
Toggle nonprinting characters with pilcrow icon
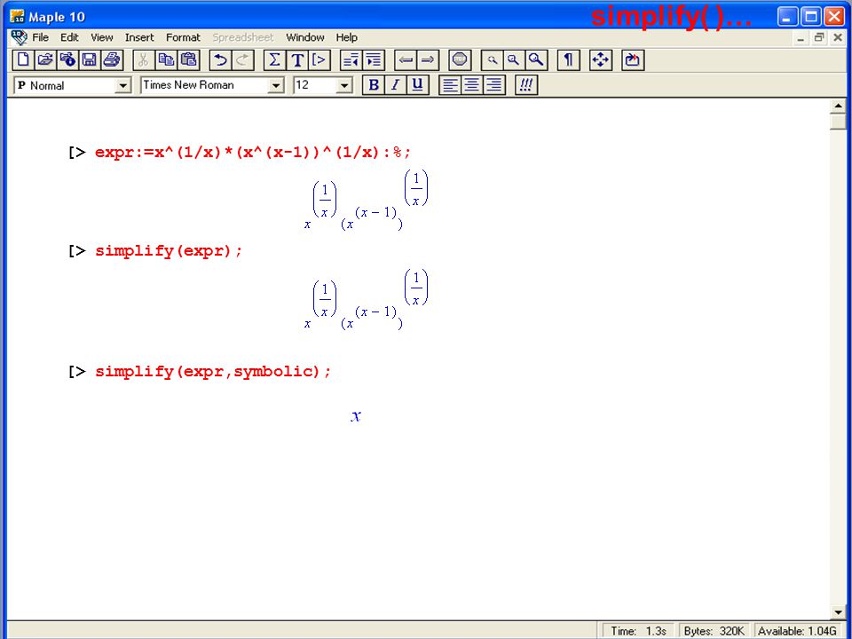pyautogui.click(x=568, y=59)
